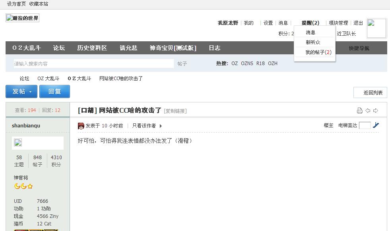Open the 历史资料区 nav tab
The width and height of the screenshot is (390, 231).
(x=92, y=48)
